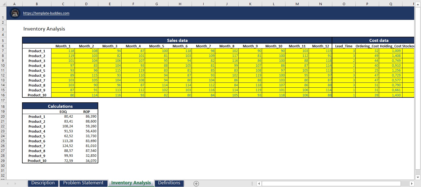This screenshot has width=421, height=187.
Task: Click the horizontal scrollbar left arrow
Action: pos(259,183)
